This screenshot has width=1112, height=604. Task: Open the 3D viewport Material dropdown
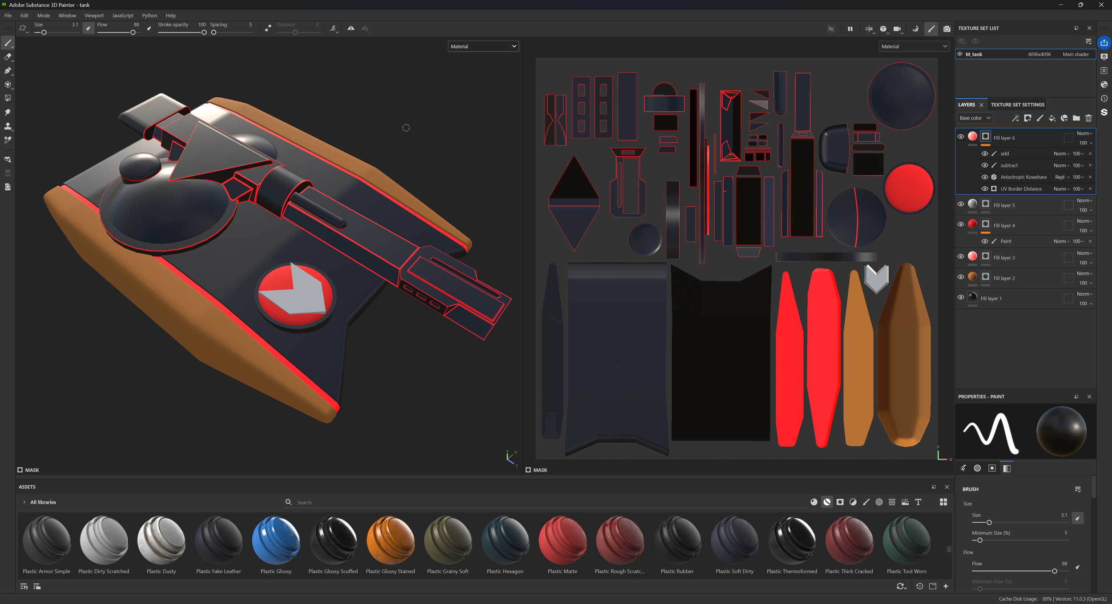(483, 46)
